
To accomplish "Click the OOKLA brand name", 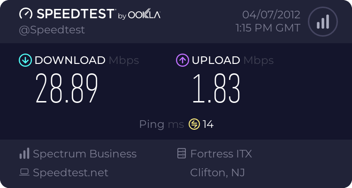I will 144,15.
